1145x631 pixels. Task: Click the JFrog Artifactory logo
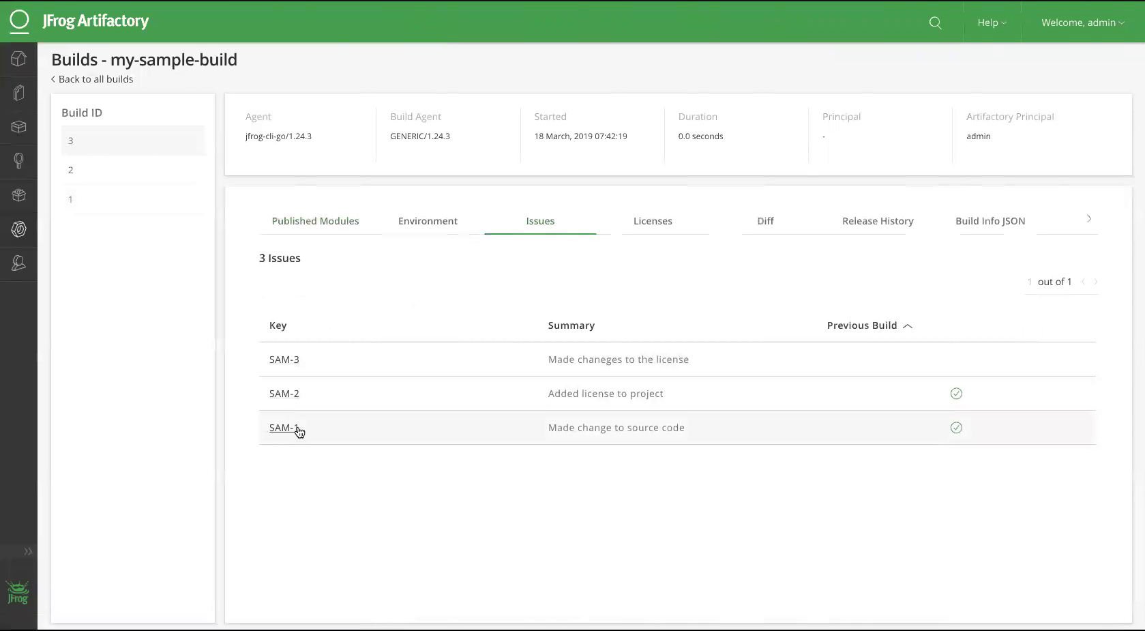[x=79, y=21]
